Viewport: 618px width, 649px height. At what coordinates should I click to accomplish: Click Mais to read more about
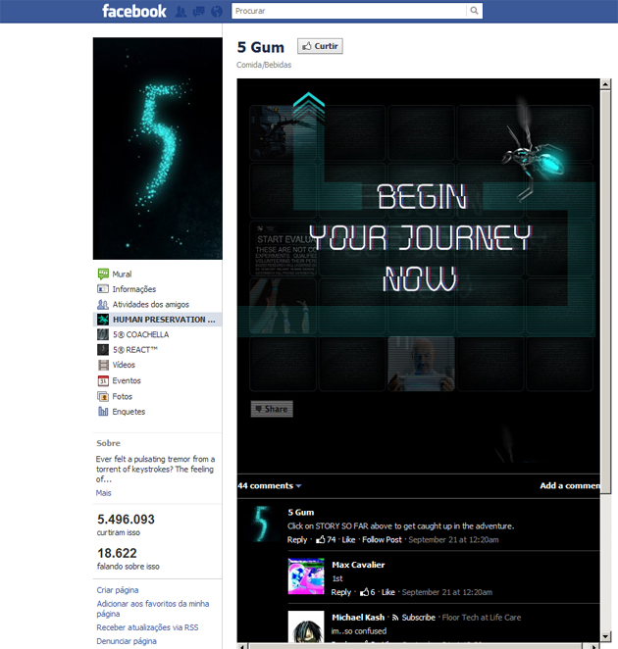click(x=104, y=493)
